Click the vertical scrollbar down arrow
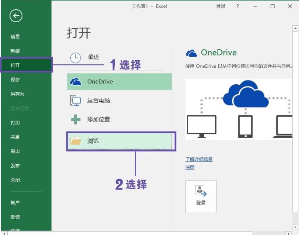This screenshot has height=235, width=299. pyautogui.click(x=295, y=227)
